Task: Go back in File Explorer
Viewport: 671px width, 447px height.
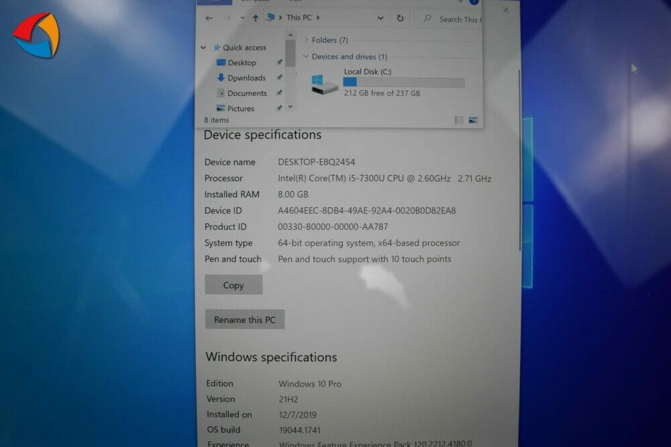Action: (x=209, y=18)
